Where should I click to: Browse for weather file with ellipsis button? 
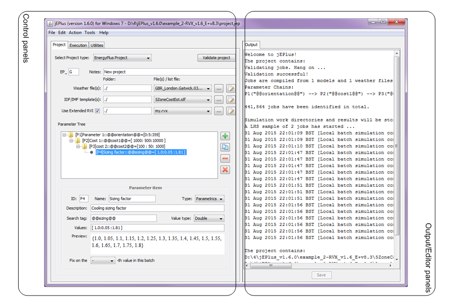(x=219, y=88)
